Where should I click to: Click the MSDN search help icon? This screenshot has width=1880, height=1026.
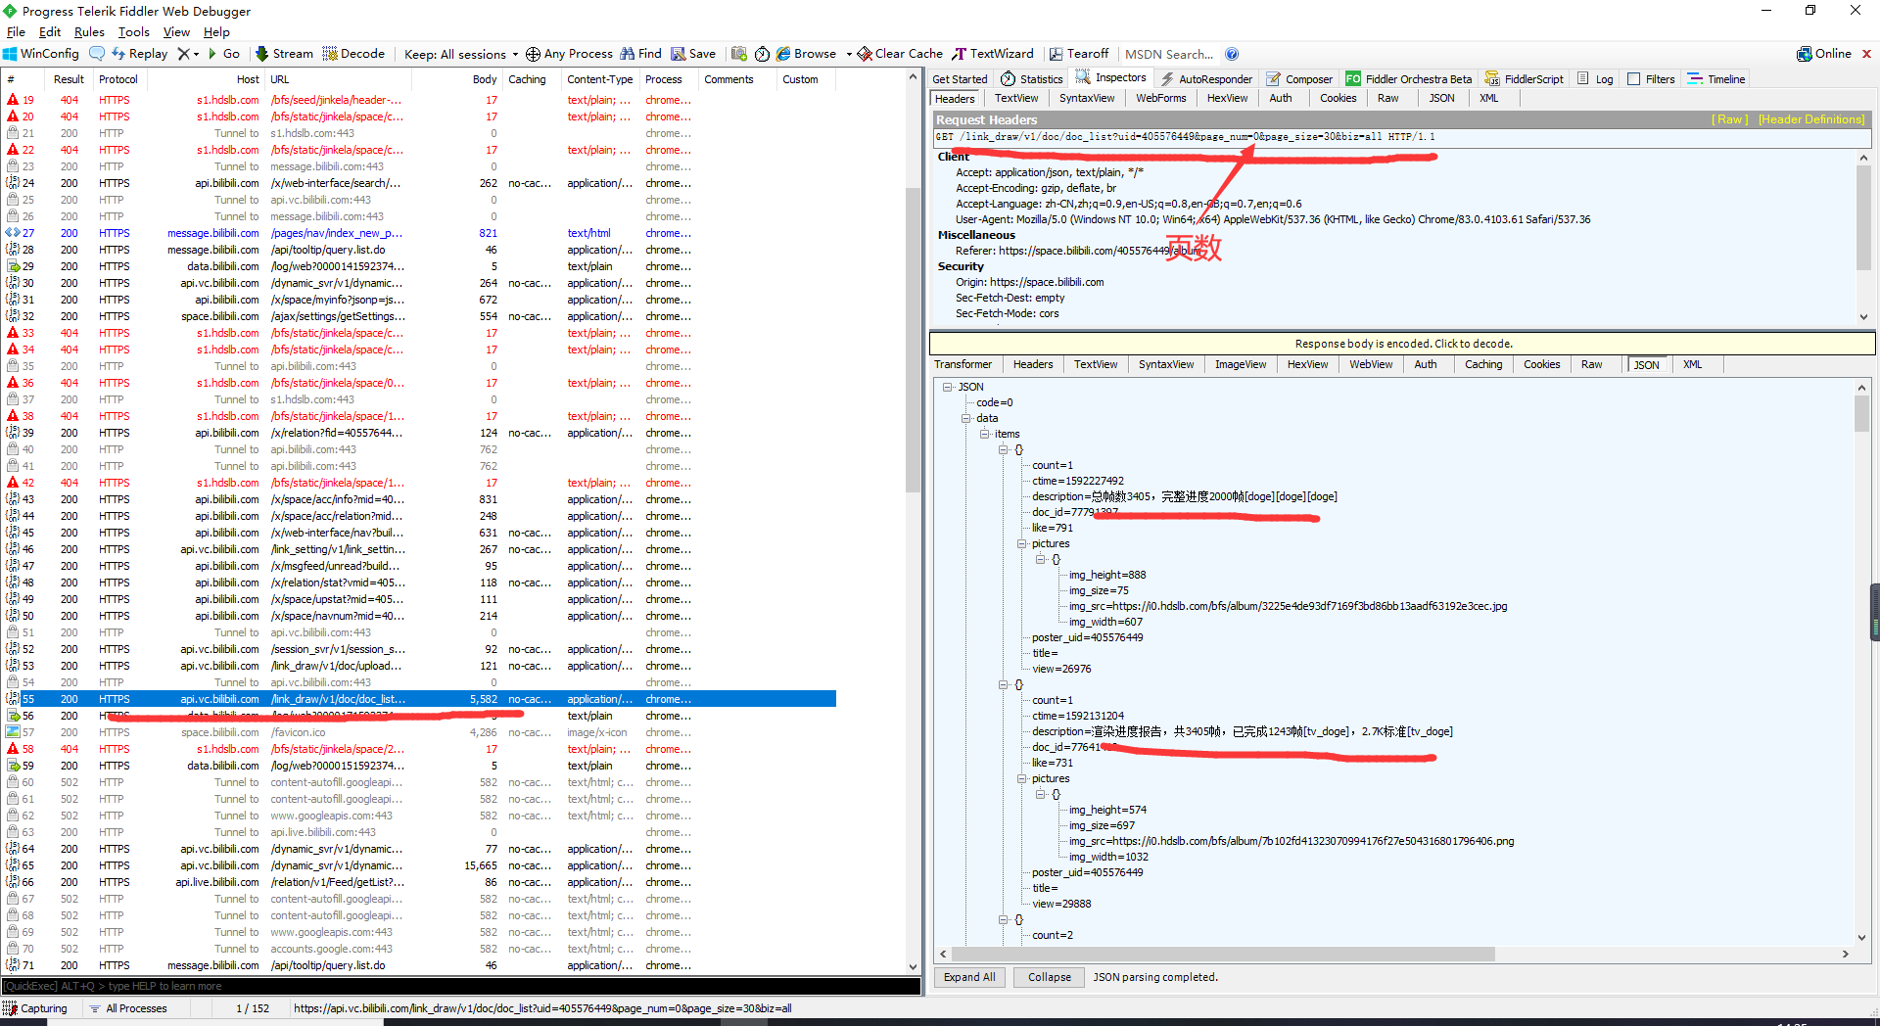point(1232,54)
